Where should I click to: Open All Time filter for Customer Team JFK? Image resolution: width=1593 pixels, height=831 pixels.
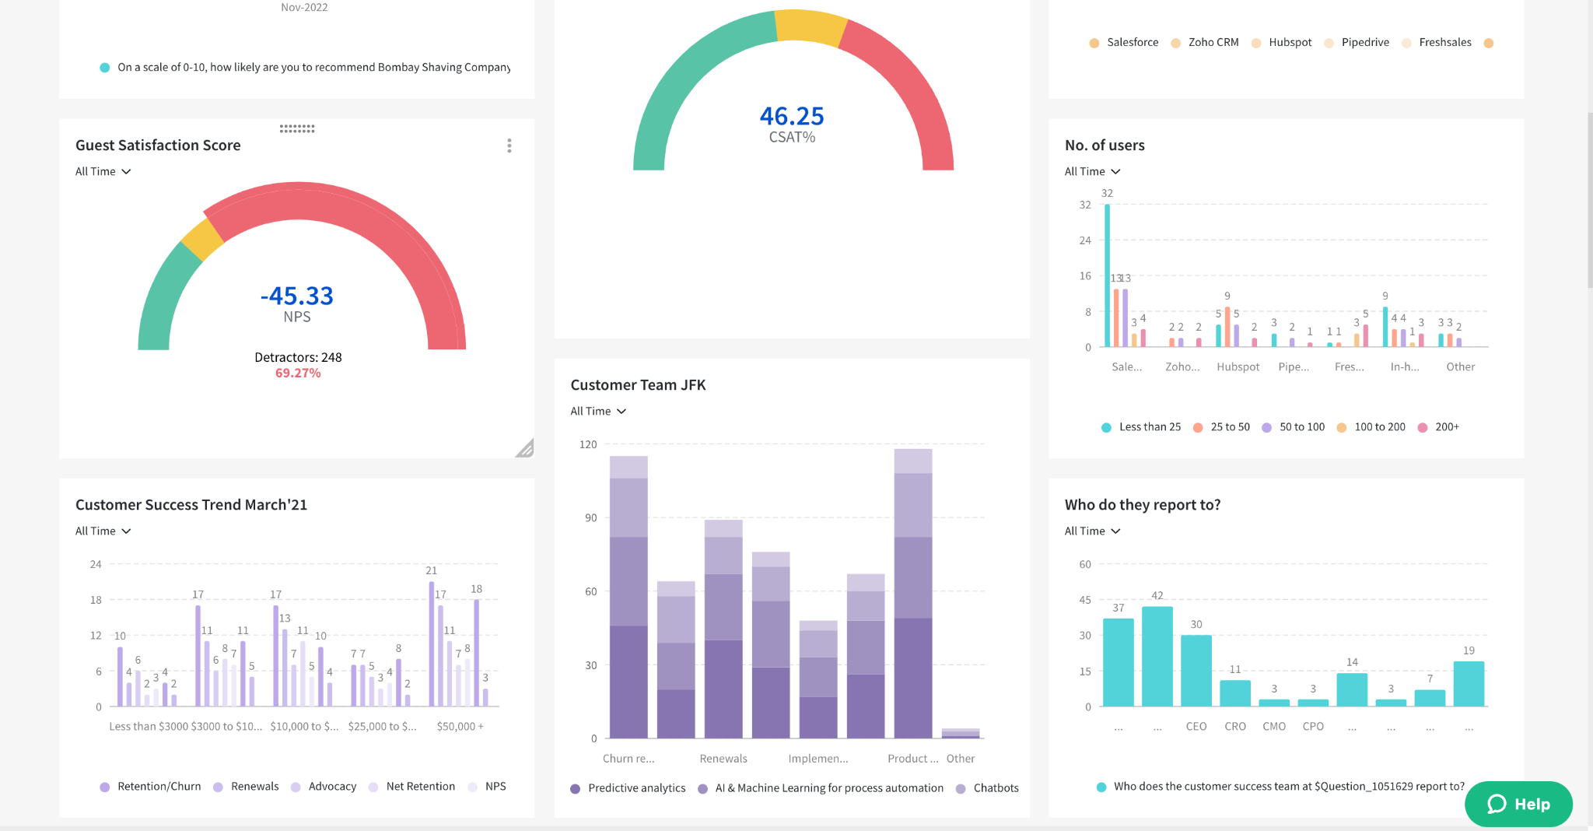tap(598, 411)
